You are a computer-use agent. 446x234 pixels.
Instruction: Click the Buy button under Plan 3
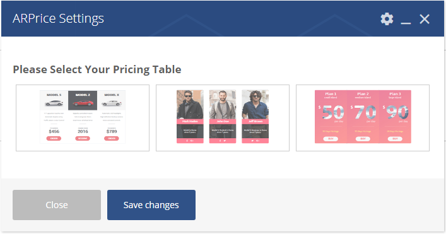coord(395,139)
